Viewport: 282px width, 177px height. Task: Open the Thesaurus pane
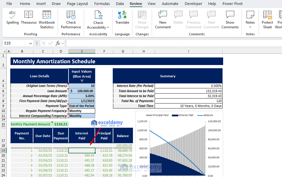click(x=28, y=19)
